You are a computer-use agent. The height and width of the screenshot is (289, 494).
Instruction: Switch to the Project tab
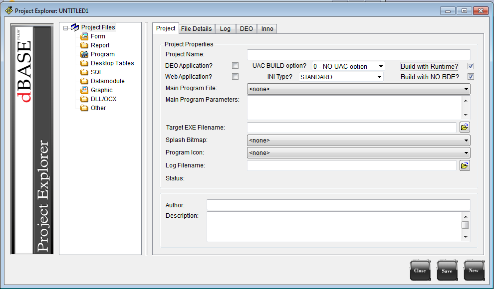pos(166,28)
